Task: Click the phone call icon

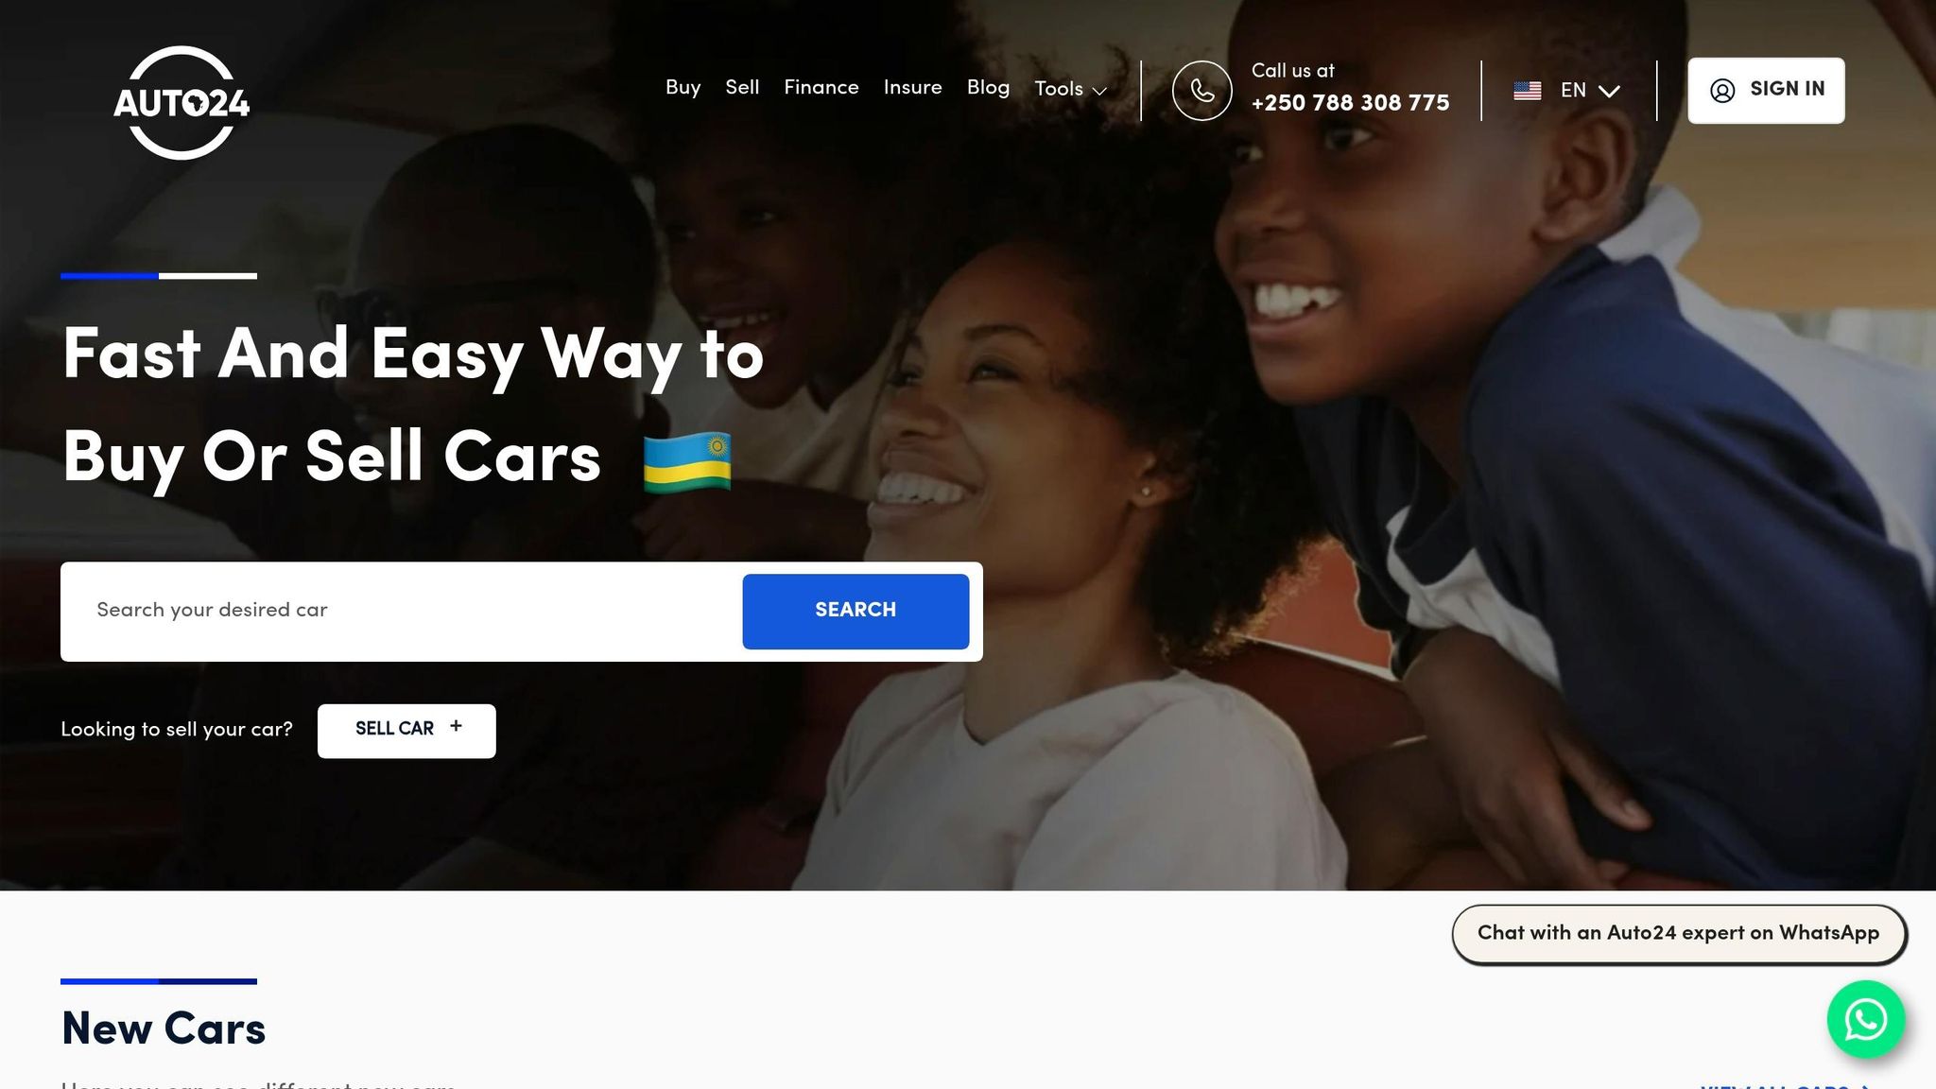Action: coord(1201,91)
